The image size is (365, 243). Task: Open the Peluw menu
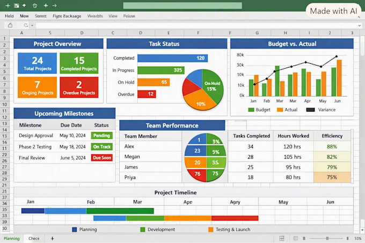[x=129, y=16]
